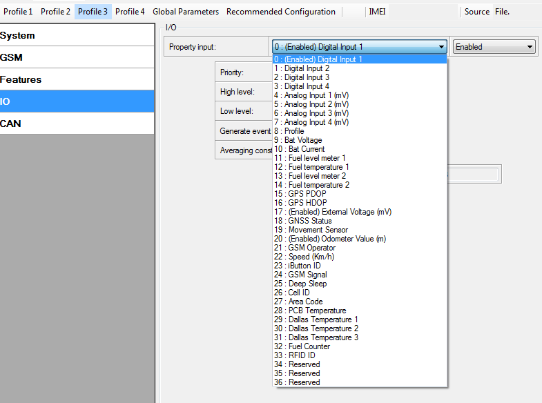This screenshot has height=403, width=542.
Task: Select Bat Voltage from dropdown list
Action: click(x=298, y=140)
